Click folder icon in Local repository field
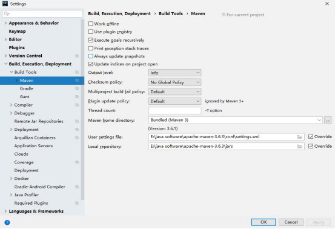The height and width of the screenshot is (229, 335). pyautogui.click(x=299, y=147)
